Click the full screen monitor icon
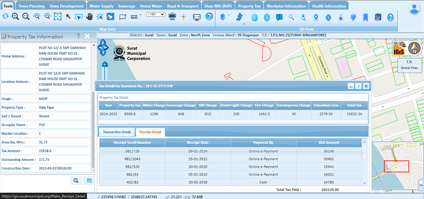 197,17
